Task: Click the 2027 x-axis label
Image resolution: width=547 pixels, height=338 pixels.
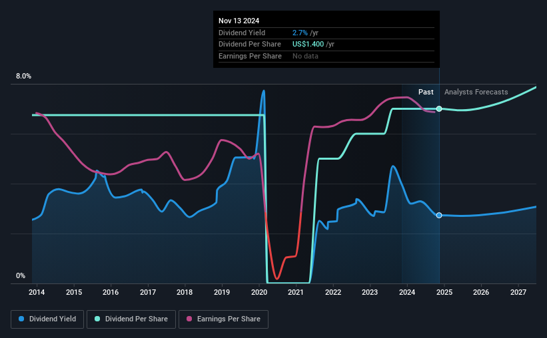Action: pos(518,292)
